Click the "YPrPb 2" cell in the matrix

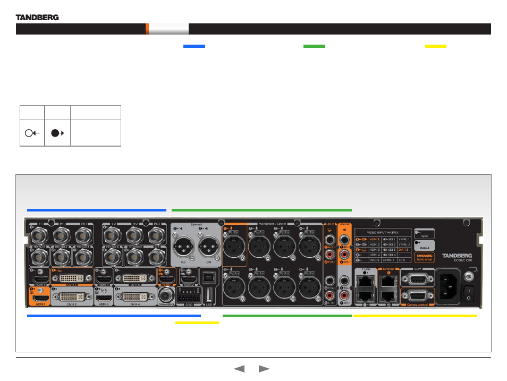pos(403,244)
